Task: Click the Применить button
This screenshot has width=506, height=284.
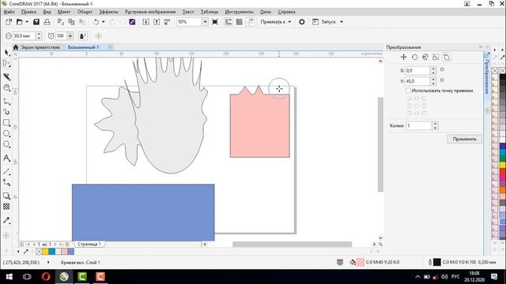Action: [464, 139]
